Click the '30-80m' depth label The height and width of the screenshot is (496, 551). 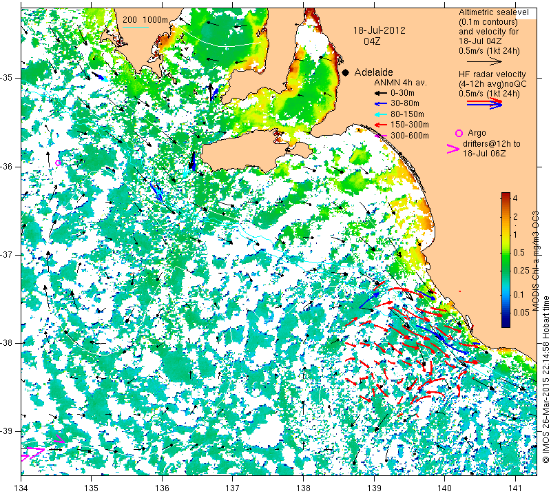point(405,104)
